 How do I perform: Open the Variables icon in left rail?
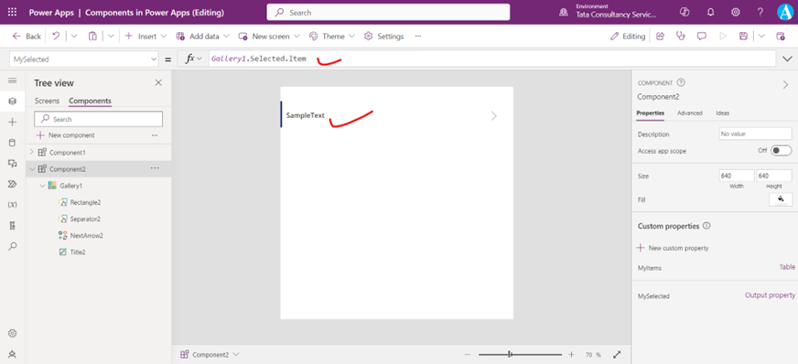pyautogui.click(x=13, y=204)
